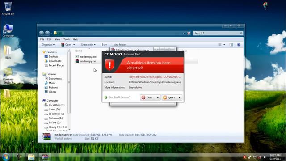Open the Help menu

[x=76, y=39]
